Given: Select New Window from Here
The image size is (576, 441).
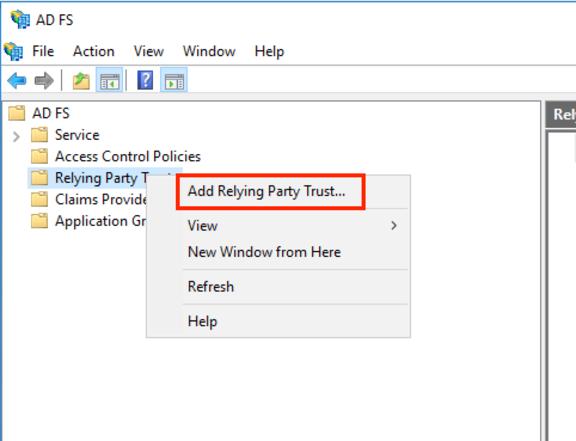Looking at the screenshot, I should [x=264, y=252].
